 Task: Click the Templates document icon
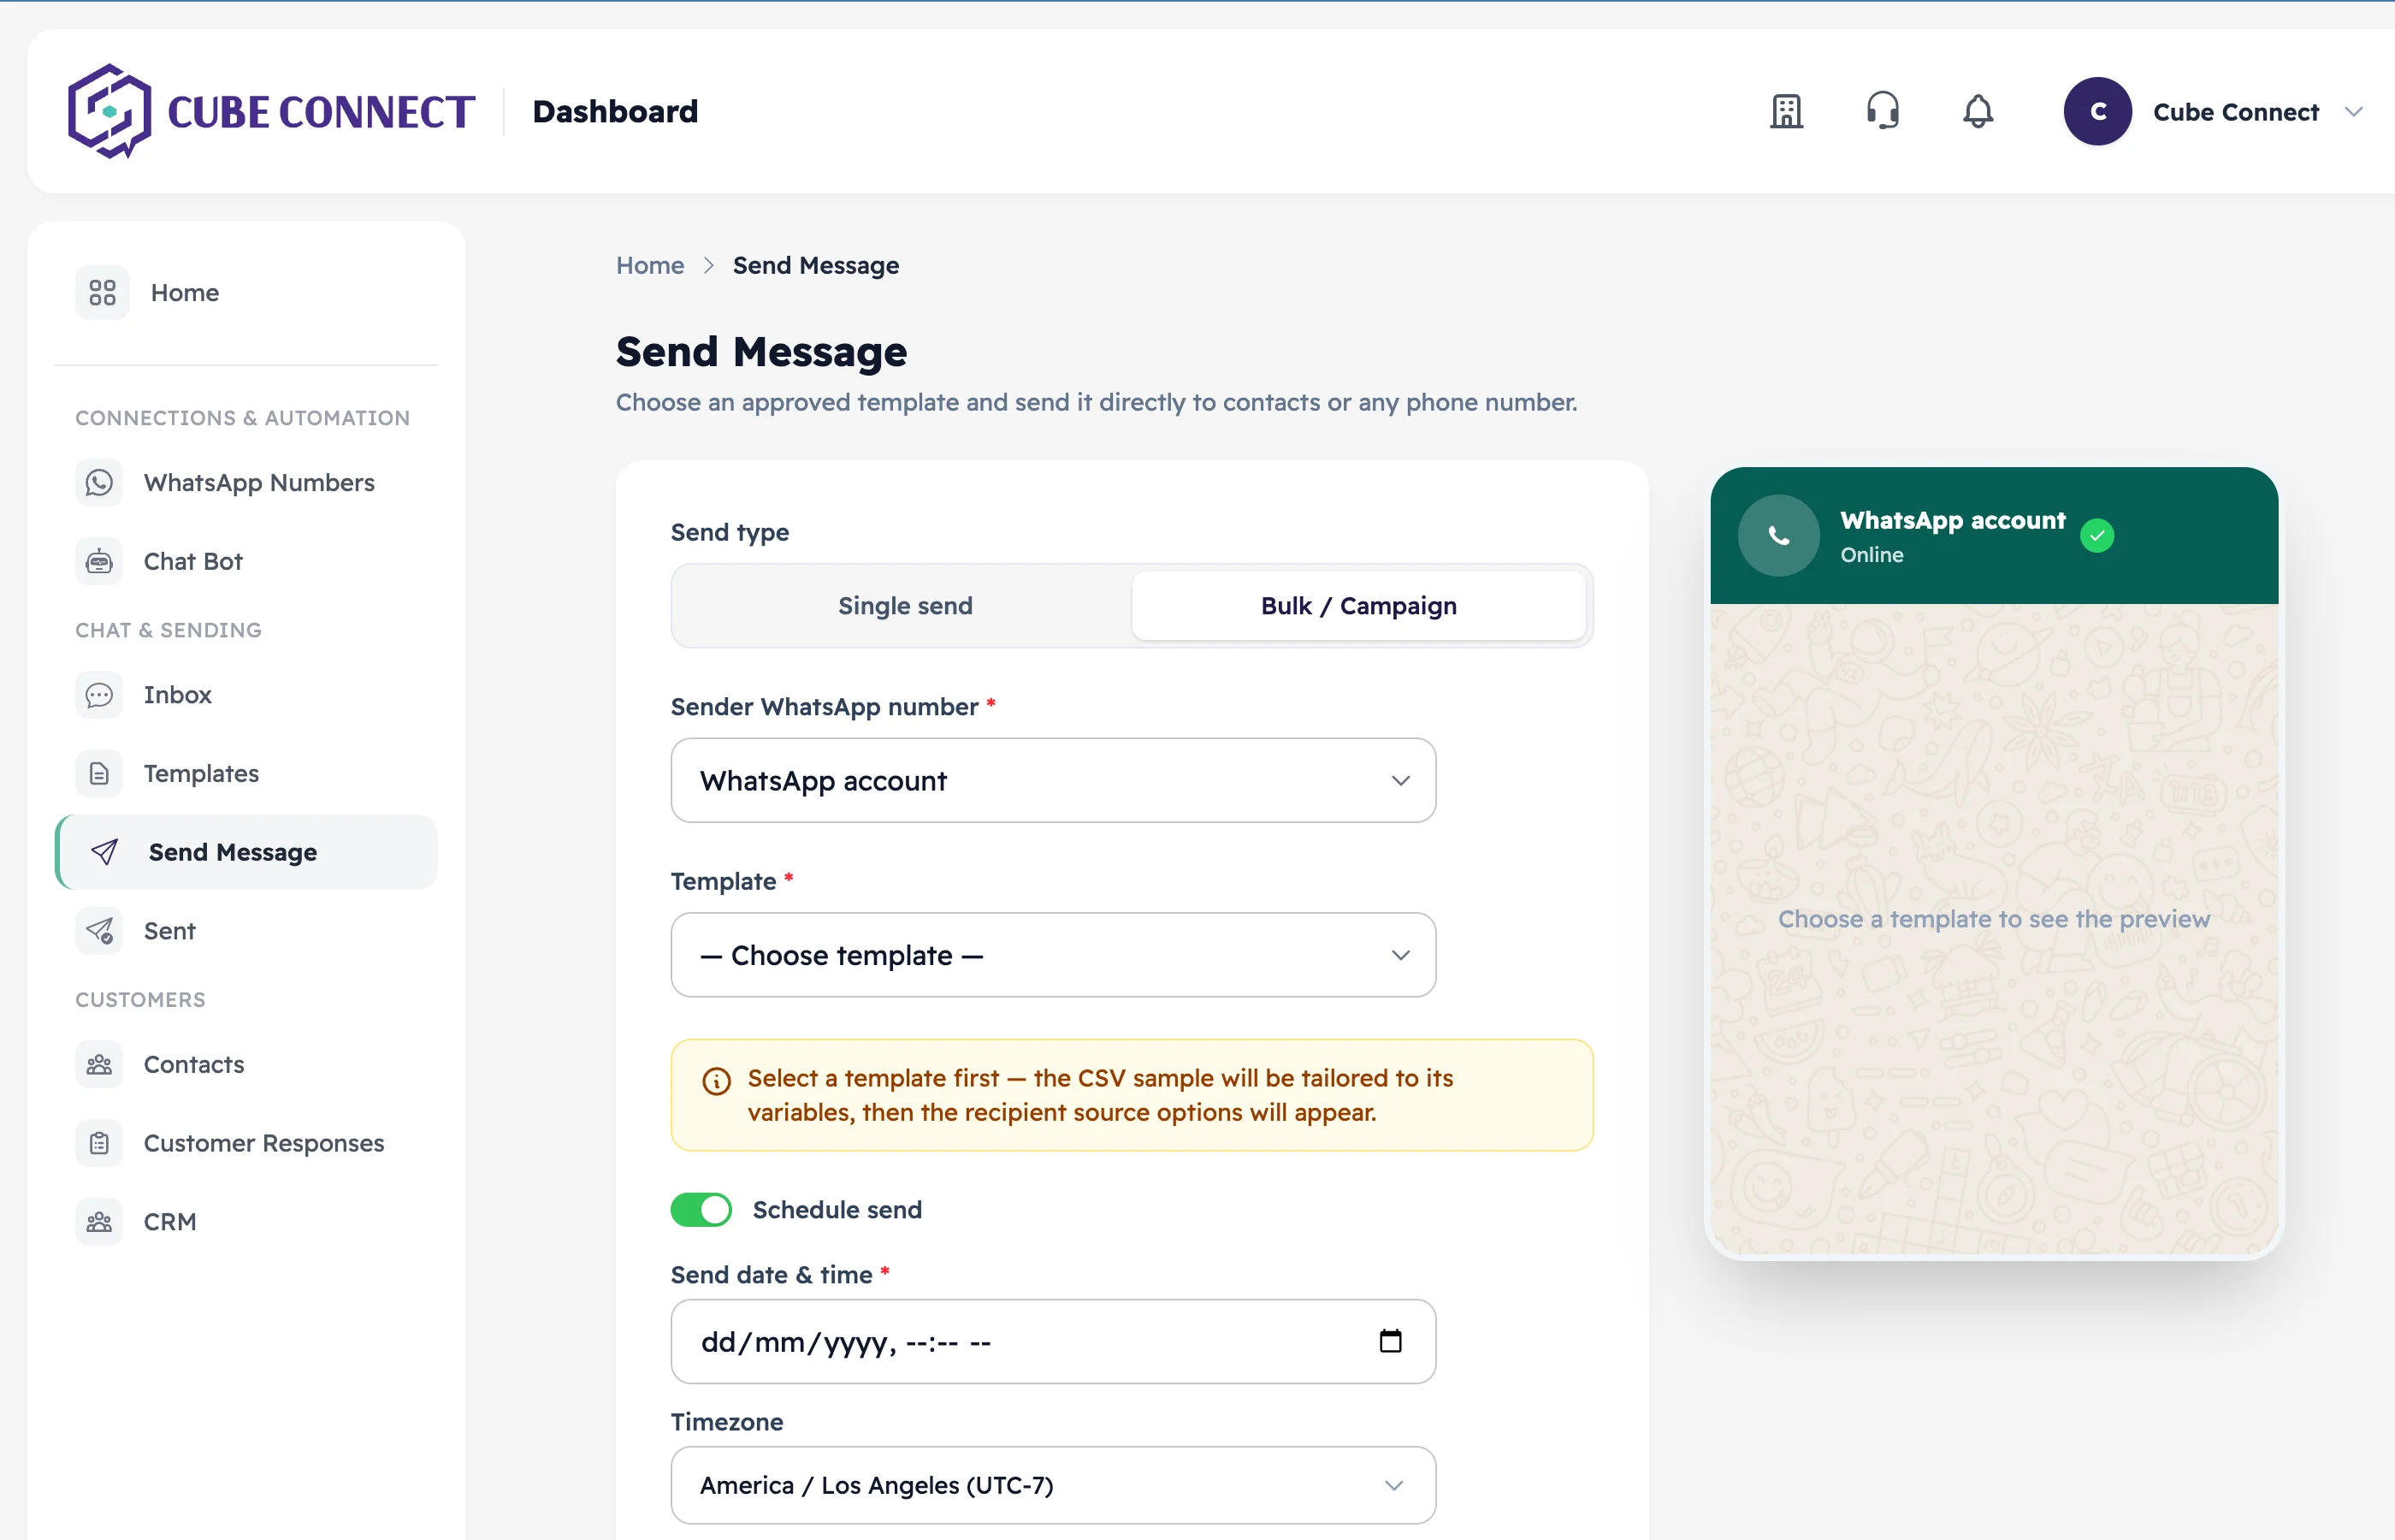pyautogui.click(x=99, y=774)
